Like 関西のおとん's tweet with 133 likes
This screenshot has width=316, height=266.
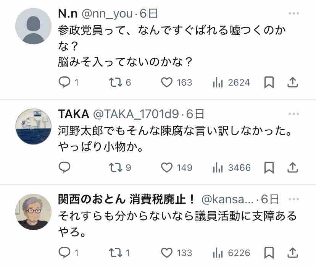coord(166,253)
